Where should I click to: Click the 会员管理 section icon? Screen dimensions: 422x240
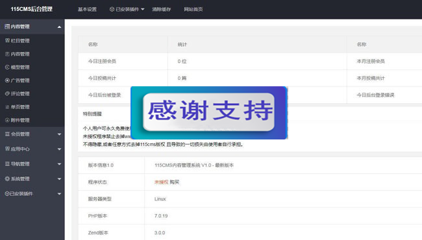(7, 134)
